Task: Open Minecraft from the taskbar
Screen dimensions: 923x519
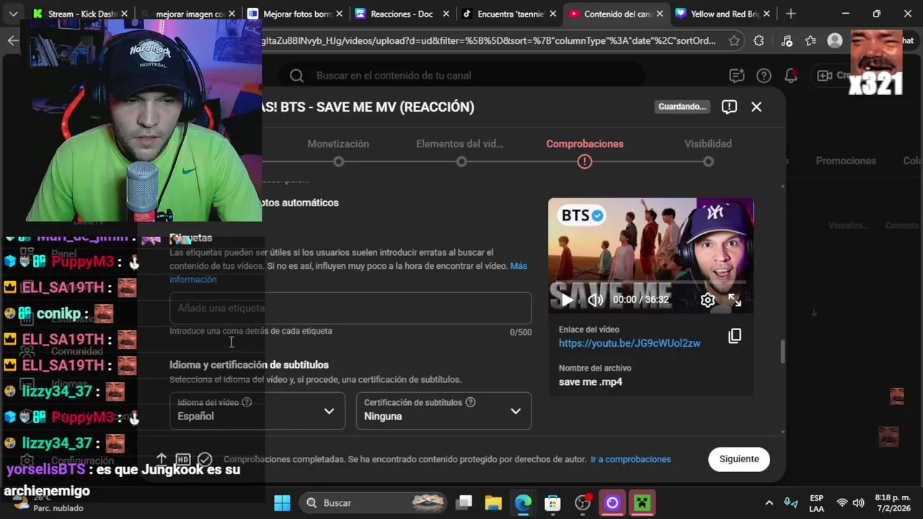Action: click(642, 502)
